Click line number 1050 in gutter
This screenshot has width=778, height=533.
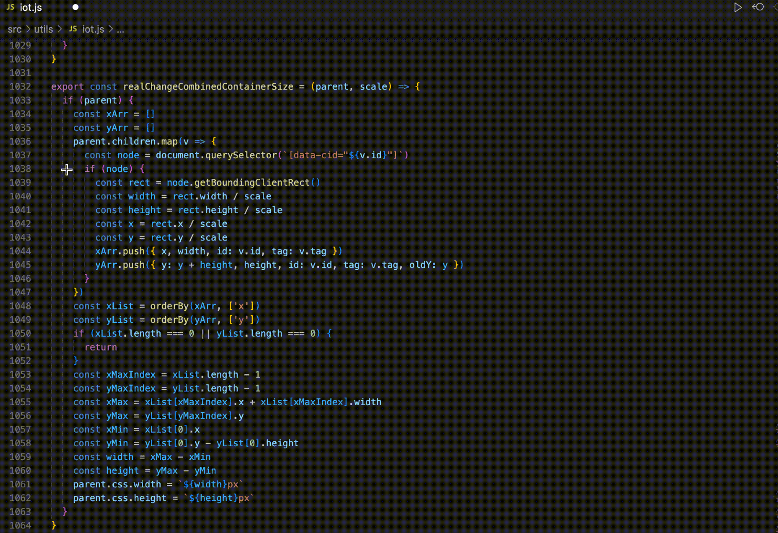20,333
